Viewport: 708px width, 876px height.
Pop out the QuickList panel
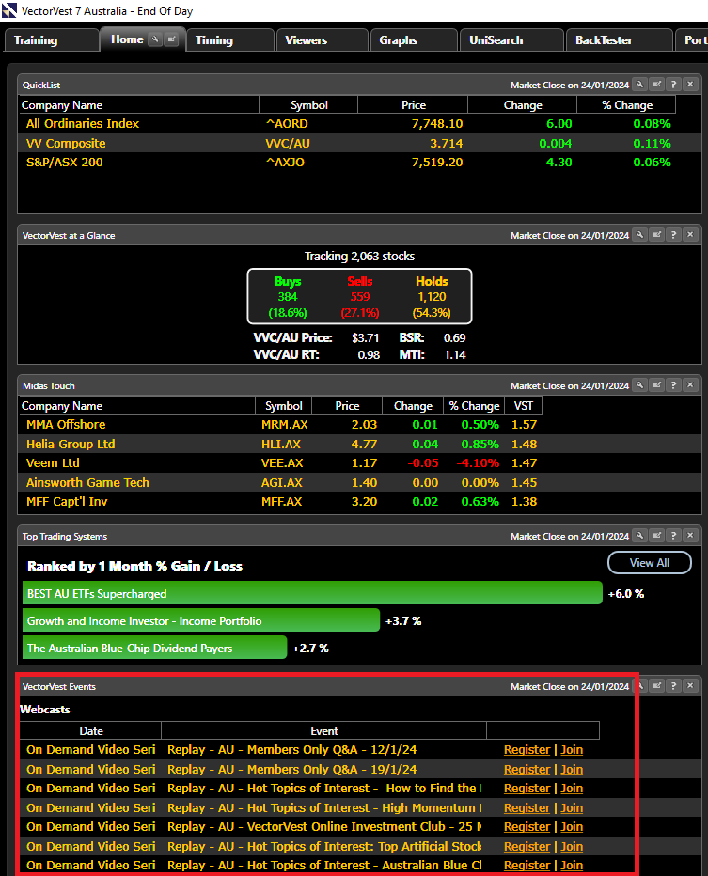pyautogui.click(x=657, y=85)
